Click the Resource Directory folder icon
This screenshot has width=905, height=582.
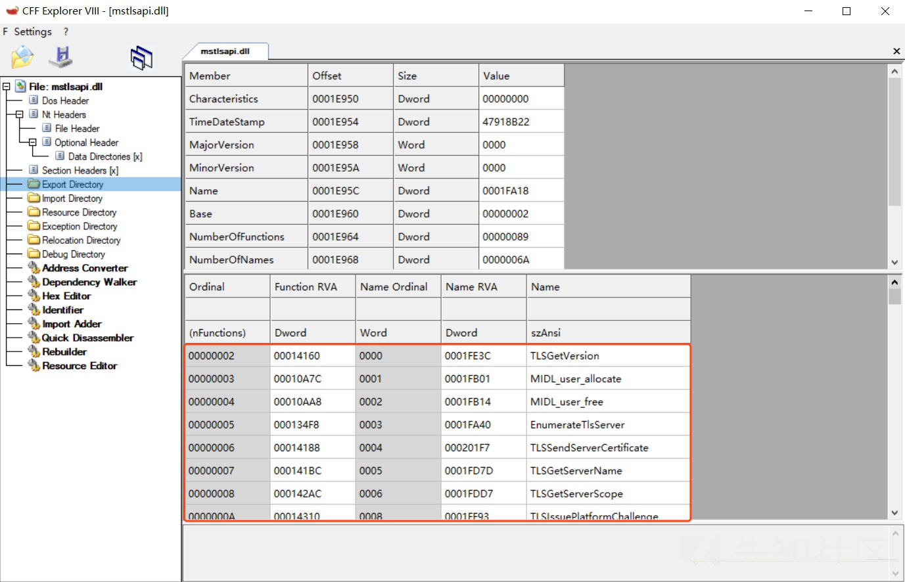[34, 212]
